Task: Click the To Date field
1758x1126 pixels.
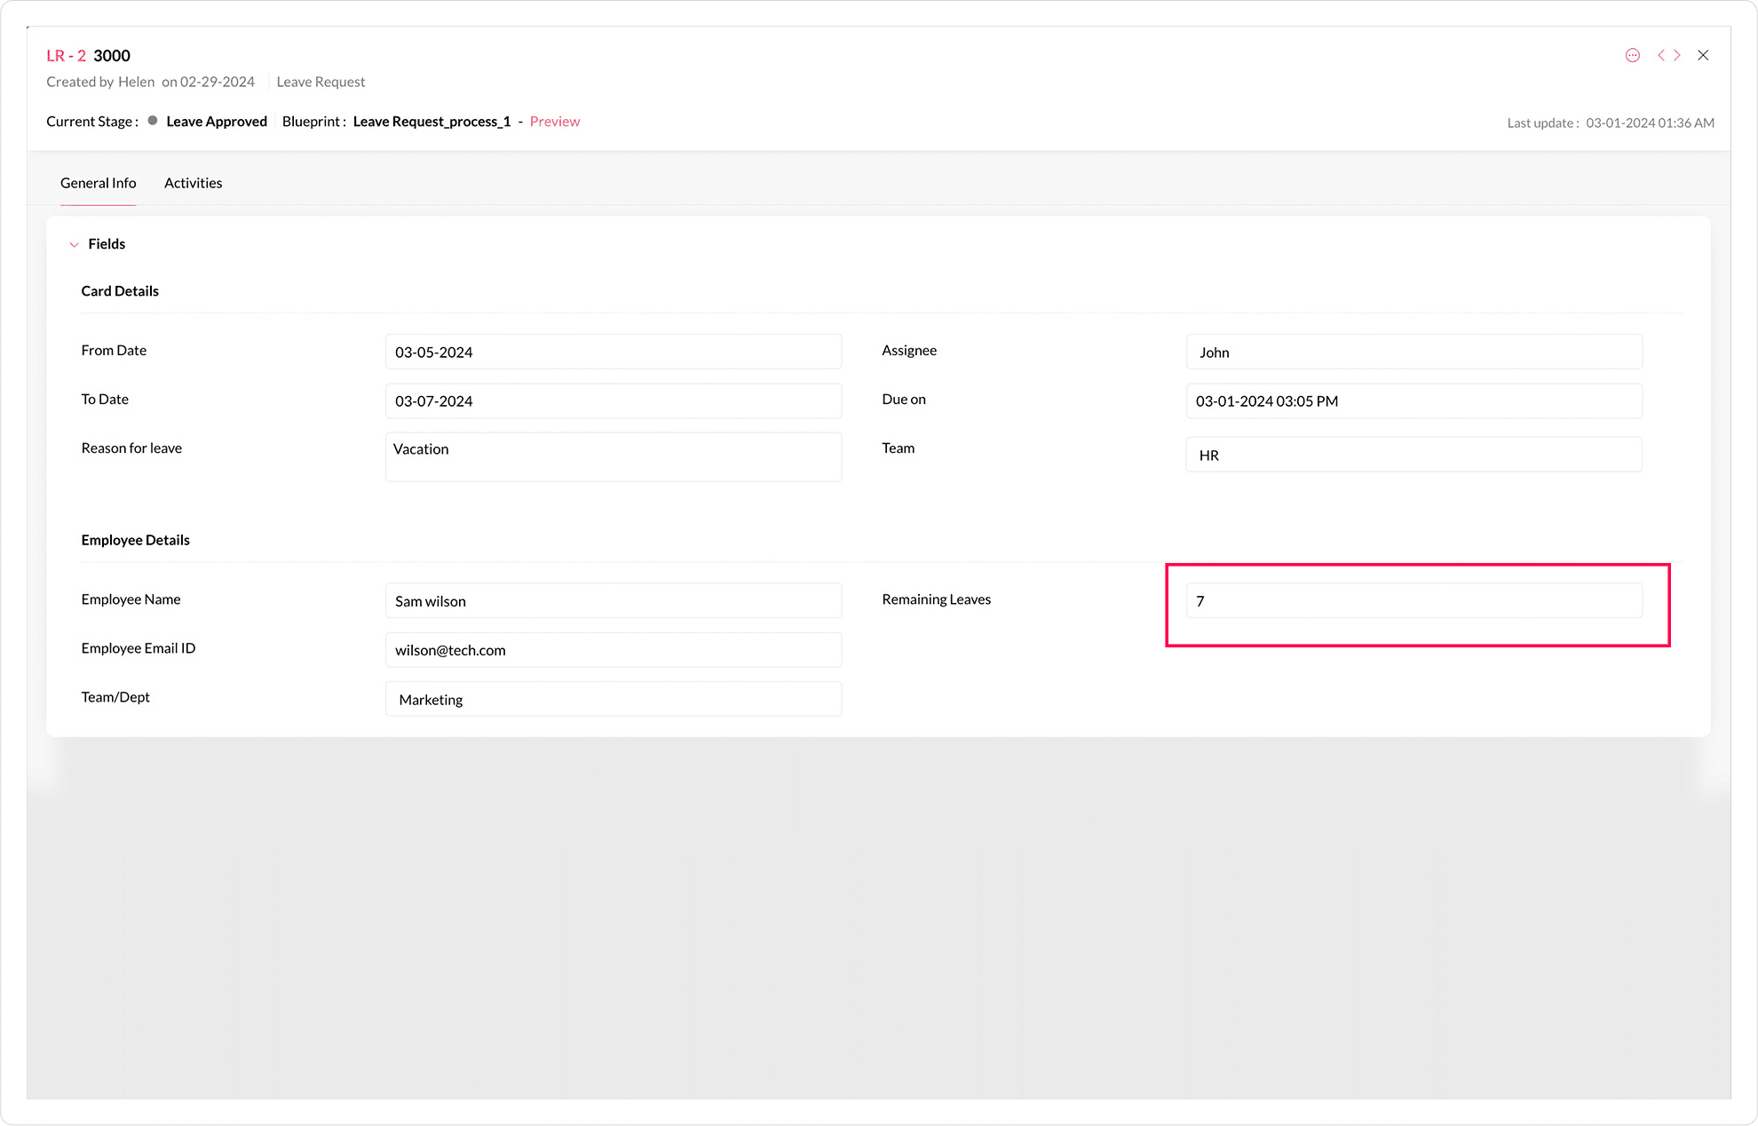Action: click(x=613, y=400)
